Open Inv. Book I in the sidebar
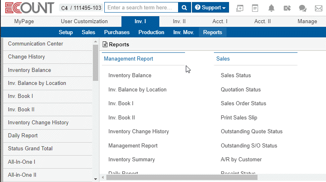 click(48, 96)
